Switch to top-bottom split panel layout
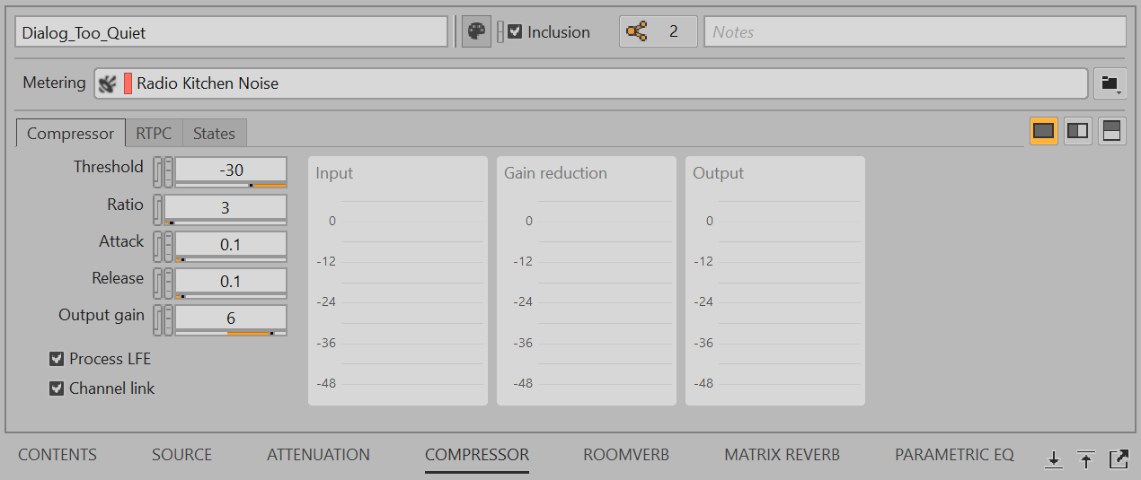This screenshot has width=1141, height=480. tap(1111, 131)
